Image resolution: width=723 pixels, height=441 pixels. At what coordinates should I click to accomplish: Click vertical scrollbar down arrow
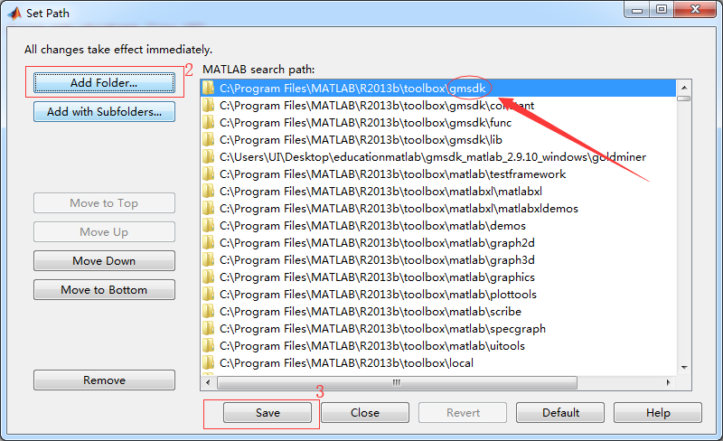684,368
